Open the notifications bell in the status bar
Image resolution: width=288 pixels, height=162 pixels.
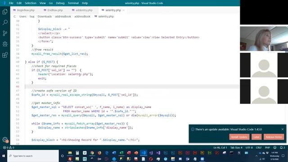pyautogui.click(x=282, y=148)
